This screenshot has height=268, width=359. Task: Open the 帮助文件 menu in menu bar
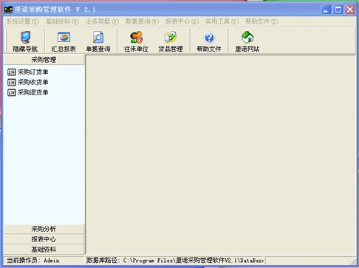pos(261,21)
